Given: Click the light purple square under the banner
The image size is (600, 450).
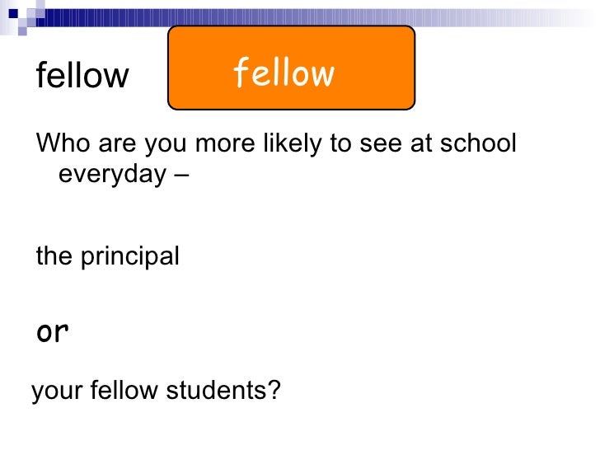Looking at the screenshot, I should [x=22, y=31].
